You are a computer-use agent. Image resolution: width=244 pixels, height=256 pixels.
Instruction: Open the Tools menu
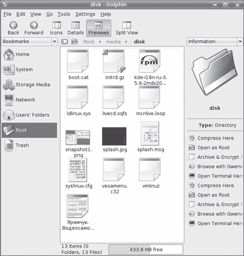click(x=64, y=14)
